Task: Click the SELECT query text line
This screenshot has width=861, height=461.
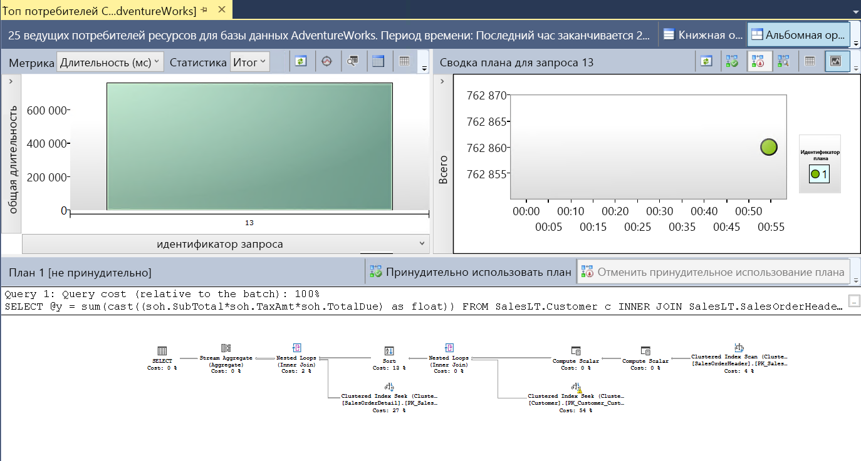Action: pyautogui.click(x=423, y=306)
